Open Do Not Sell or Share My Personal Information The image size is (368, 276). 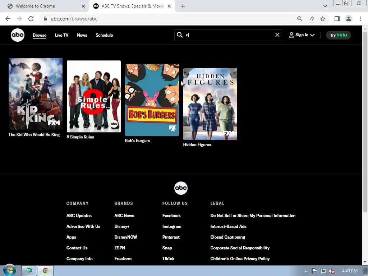point(253,216)
